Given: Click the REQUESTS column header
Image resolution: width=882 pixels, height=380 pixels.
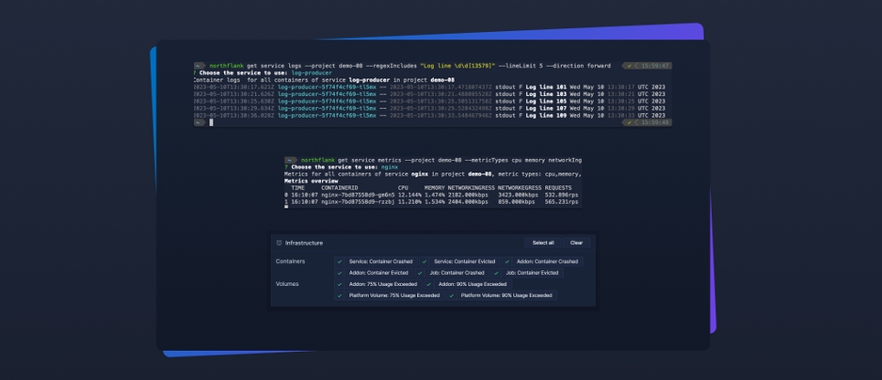Looking at the screenshot, I should 558,188.
